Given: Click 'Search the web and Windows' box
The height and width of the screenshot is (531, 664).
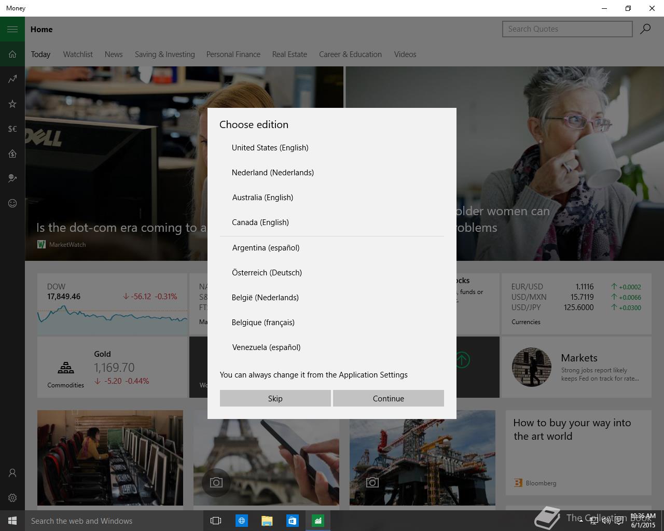Looking at the screenshot, I should coord(114,521).
